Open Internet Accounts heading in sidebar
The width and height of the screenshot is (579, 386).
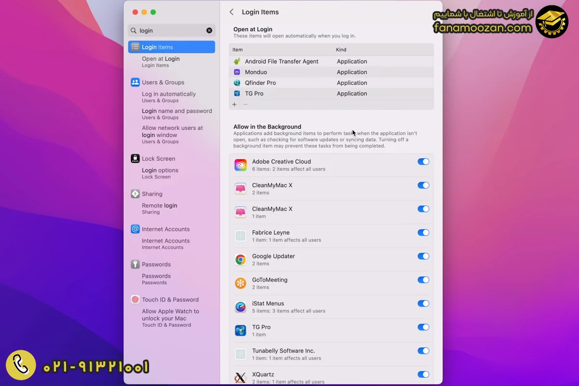[165, 229]
